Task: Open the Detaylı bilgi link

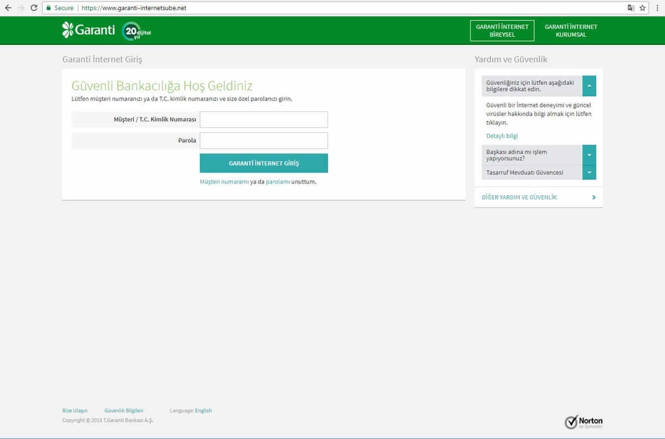Action: pyautogui.click(x=502, y=136)
